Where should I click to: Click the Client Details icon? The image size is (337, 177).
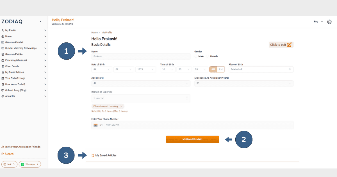click(3, 66)
